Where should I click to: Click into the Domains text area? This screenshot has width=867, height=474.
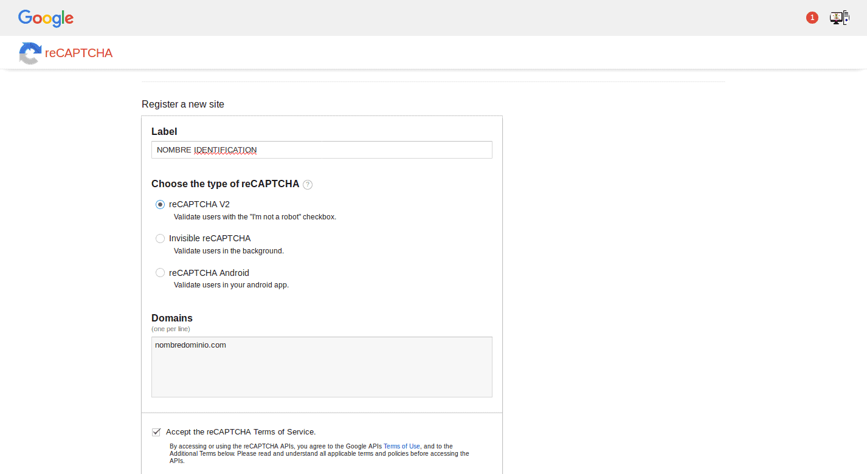tap(322, 367)
